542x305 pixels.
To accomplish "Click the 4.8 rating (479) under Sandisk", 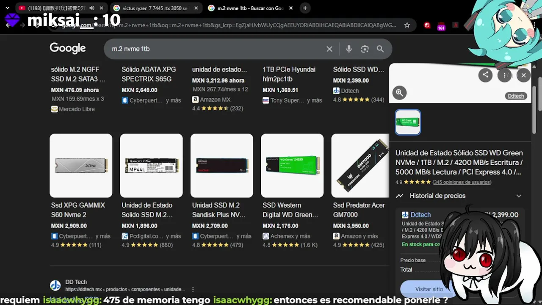I will [218, 245].
